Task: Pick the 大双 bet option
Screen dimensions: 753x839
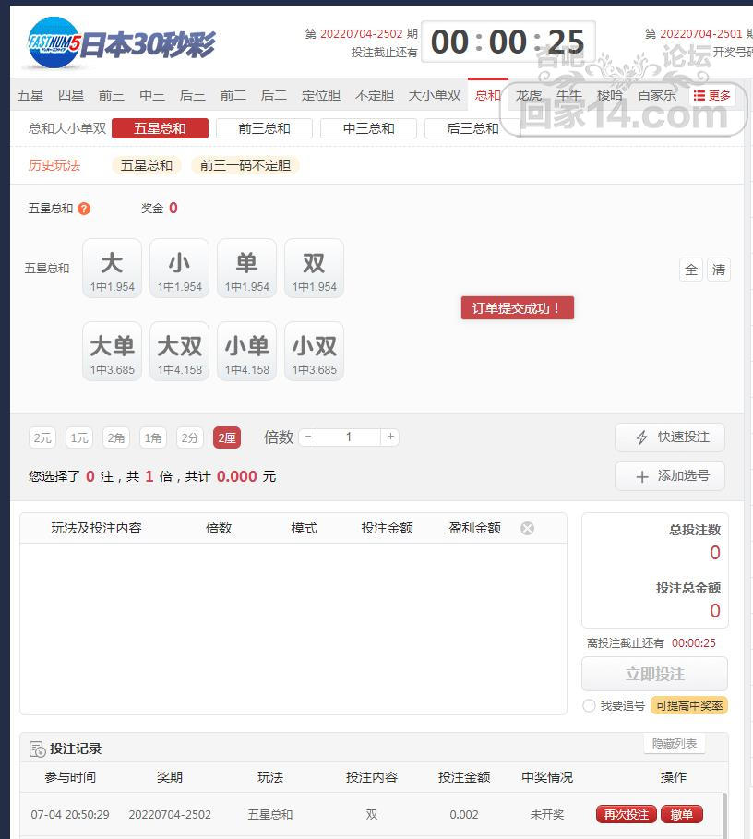Action: [x=180, y=352]
